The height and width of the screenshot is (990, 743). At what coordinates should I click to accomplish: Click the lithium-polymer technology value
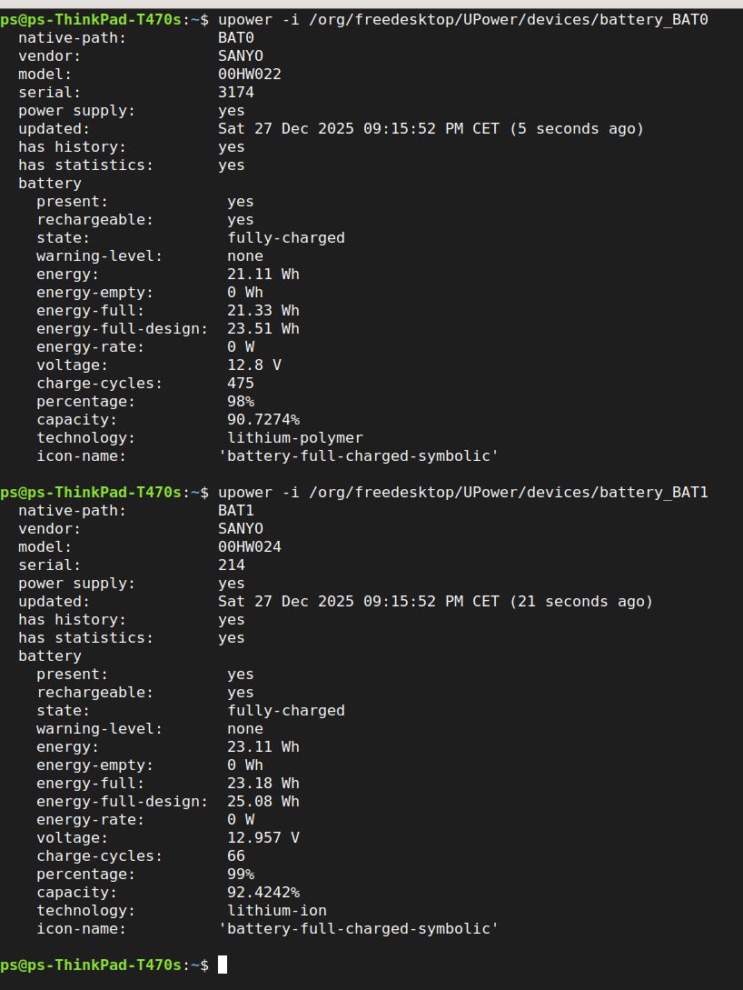coord(295,437)
